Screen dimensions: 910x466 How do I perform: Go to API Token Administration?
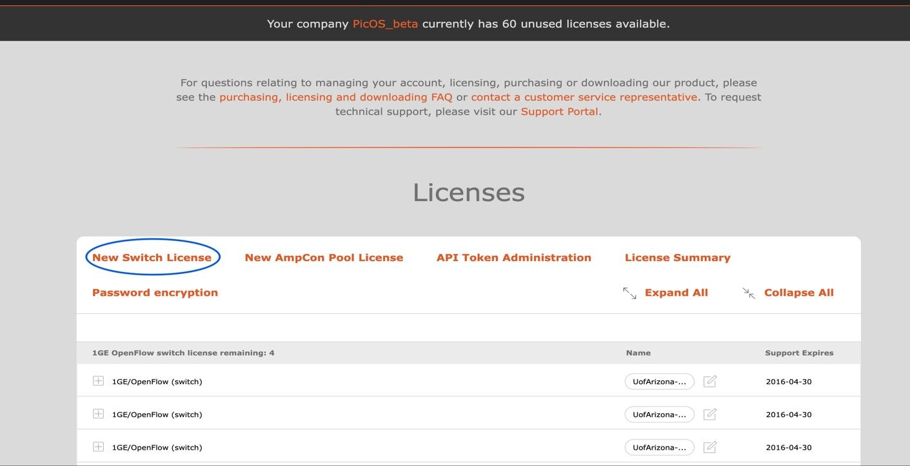click(x=513, y=257)
